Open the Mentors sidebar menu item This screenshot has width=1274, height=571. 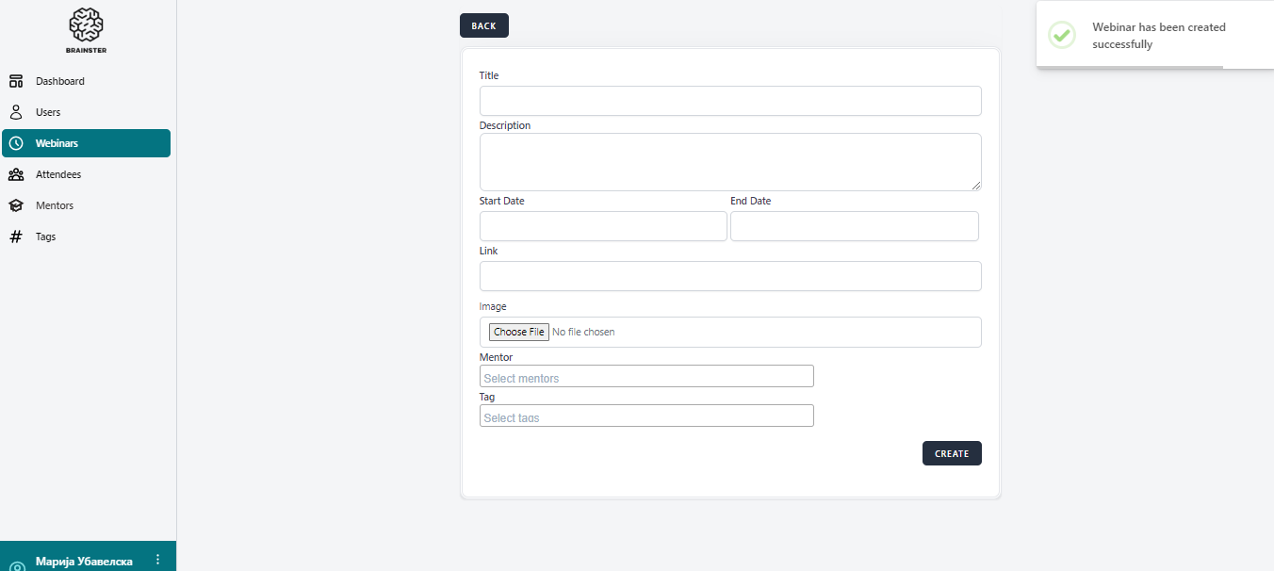tap(55, 205)
